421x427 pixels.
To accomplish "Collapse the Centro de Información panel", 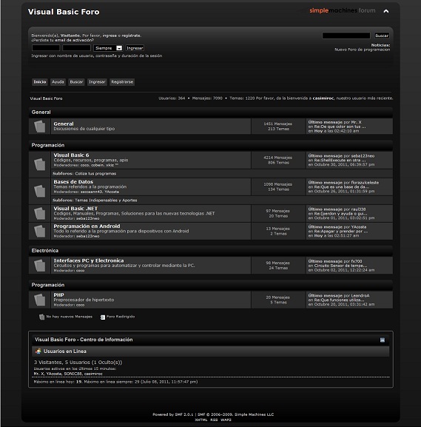I will (x=383, y=340).
